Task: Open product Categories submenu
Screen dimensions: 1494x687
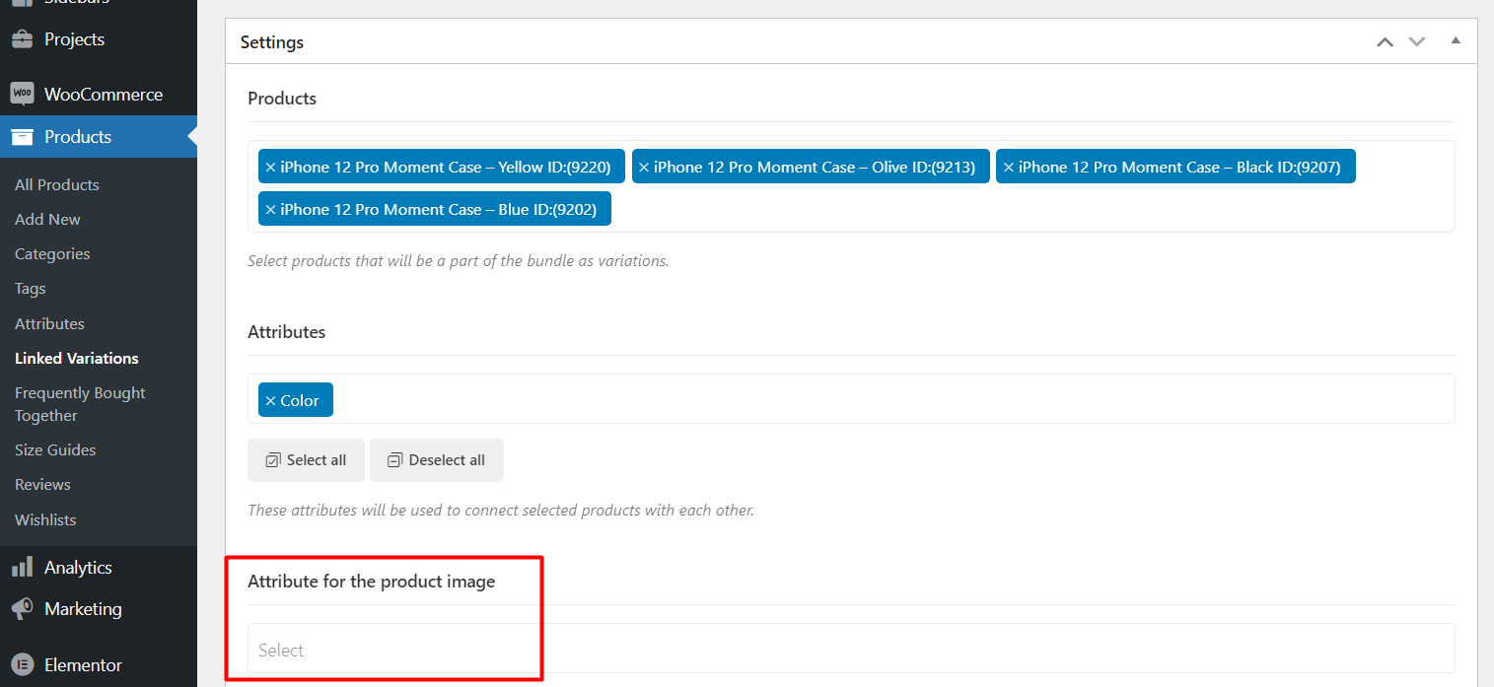Action: click(x=52, y=254)
